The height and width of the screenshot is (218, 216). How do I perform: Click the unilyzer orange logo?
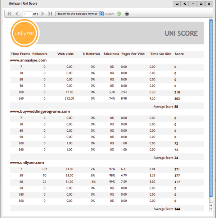coord(24,33)
